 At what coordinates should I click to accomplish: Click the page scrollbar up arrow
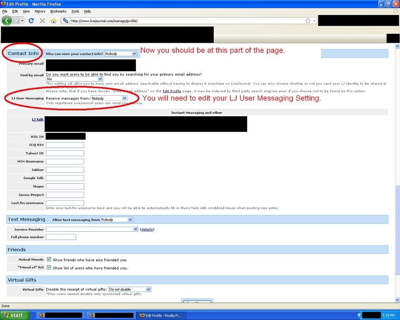[397, 46]
